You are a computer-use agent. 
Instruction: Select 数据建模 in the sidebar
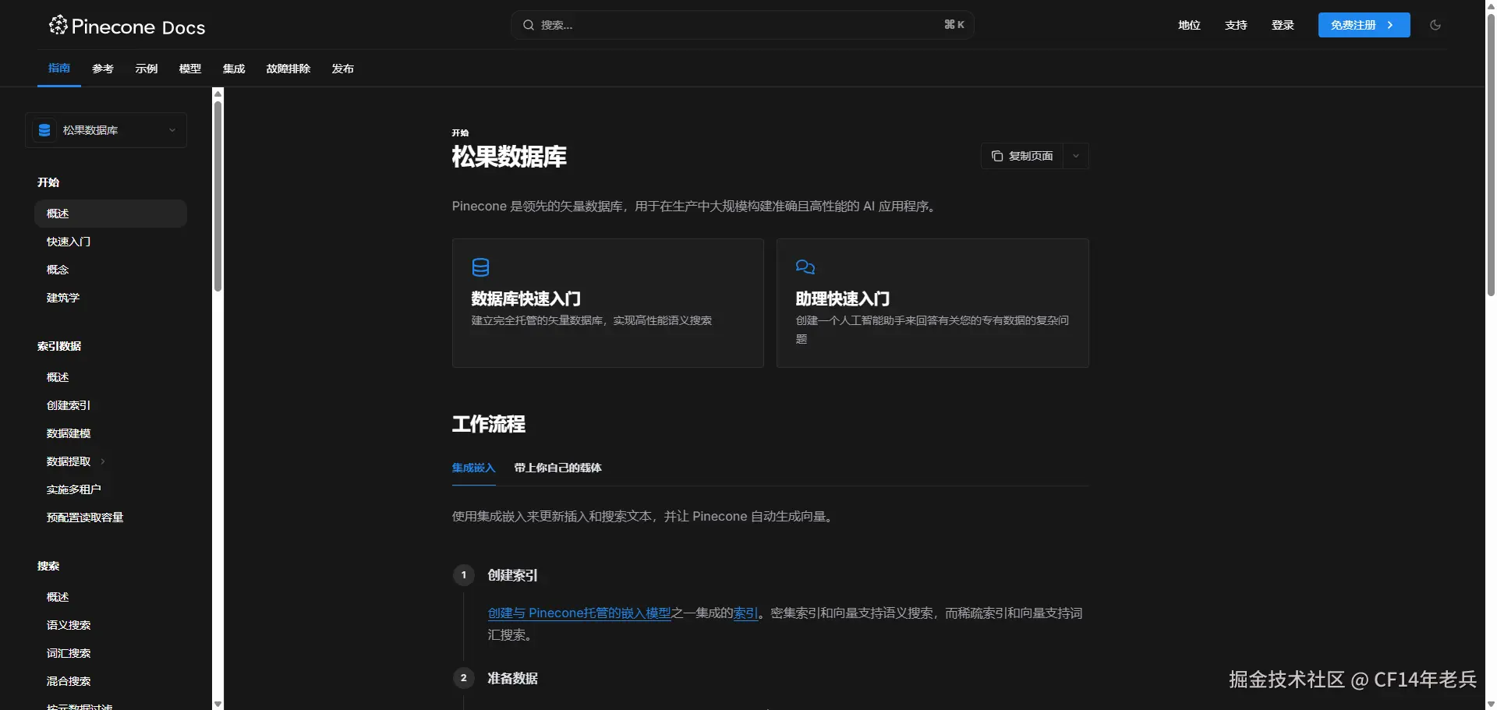tap(111, 433)
